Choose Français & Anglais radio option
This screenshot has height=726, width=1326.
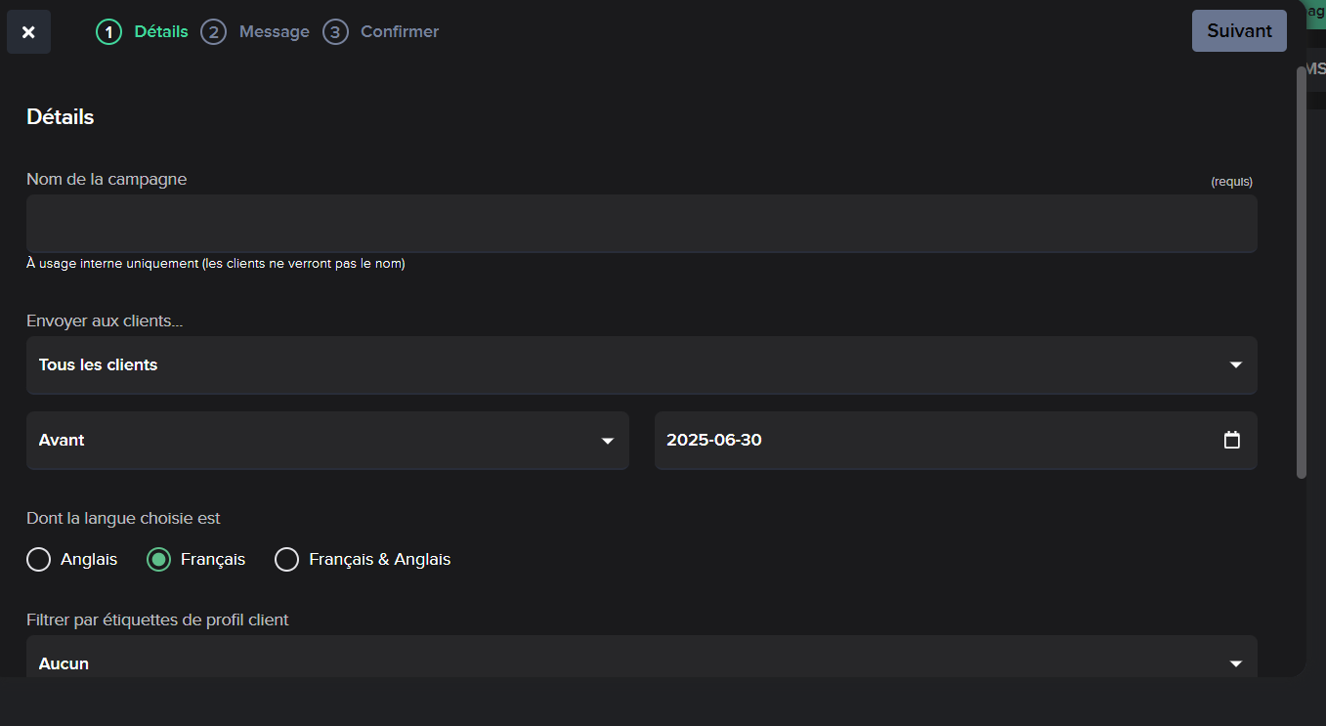[x=286, y=559]
